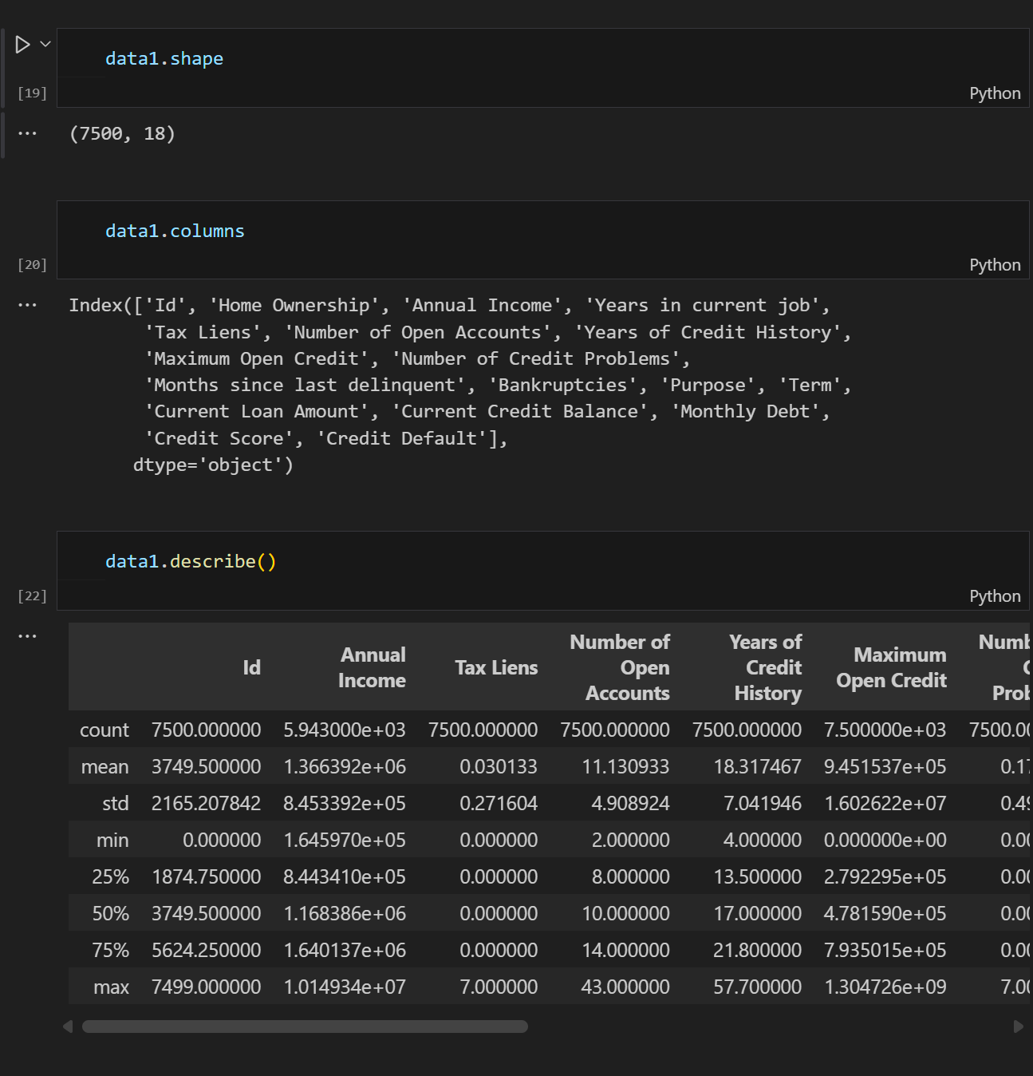Open output menu for the columns result
The height and width of the screenshot is (1076, 1033).
tap(27, 305)
